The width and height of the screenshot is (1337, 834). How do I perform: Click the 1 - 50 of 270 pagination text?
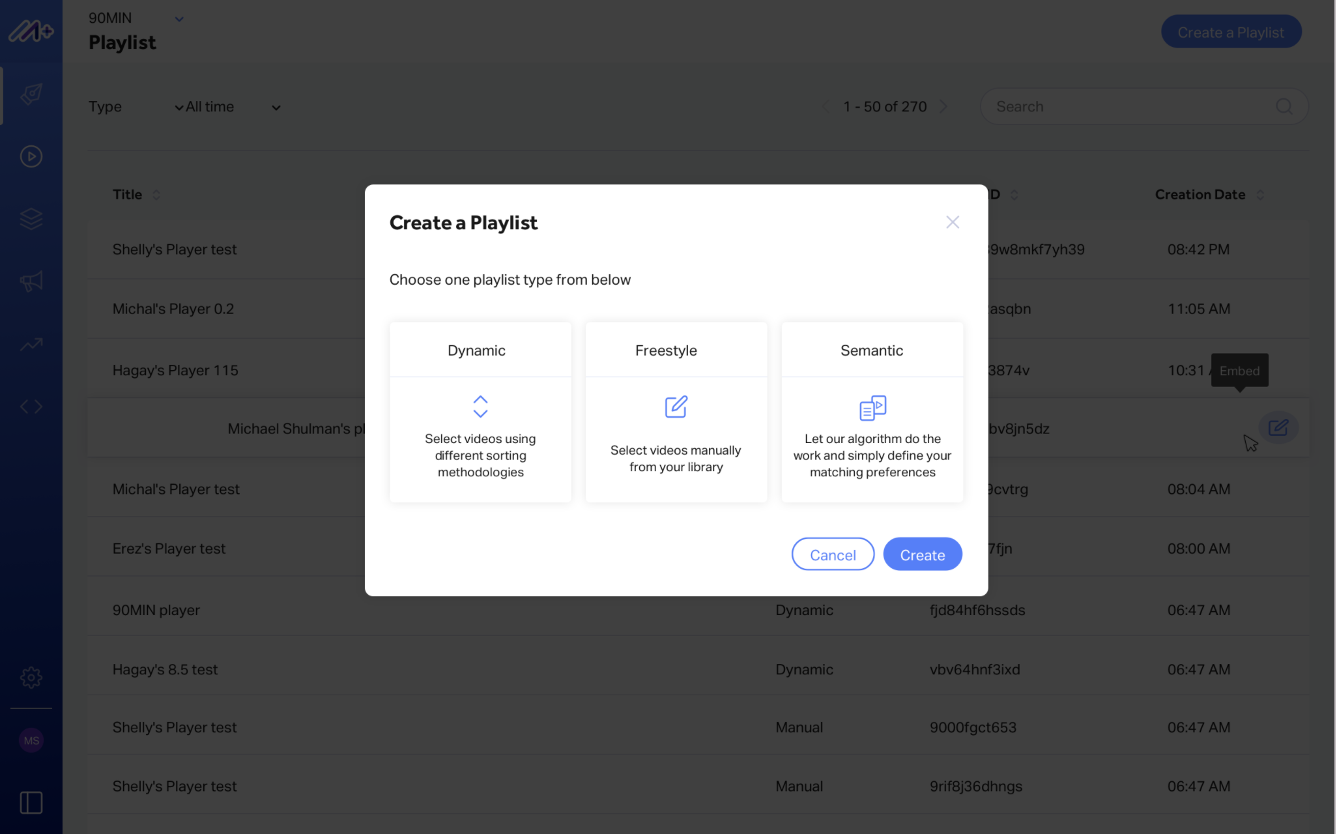click(x=885, y=106)
